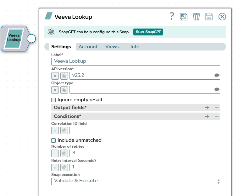Start SnapGPT assistant
The width and height of the screenshot is (233, 196).
(148, 32)
